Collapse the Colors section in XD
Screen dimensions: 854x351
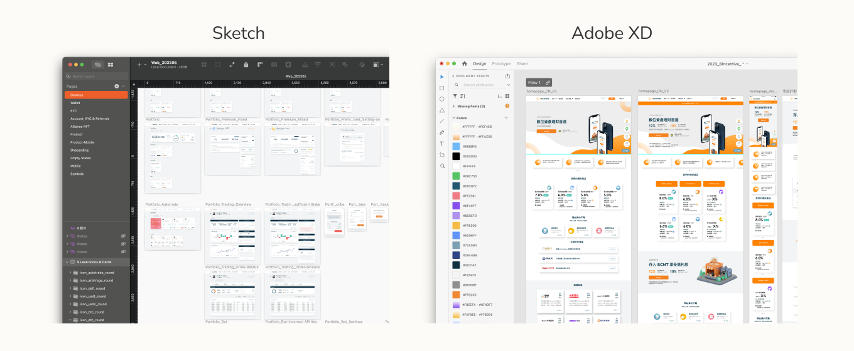(453, 117)
